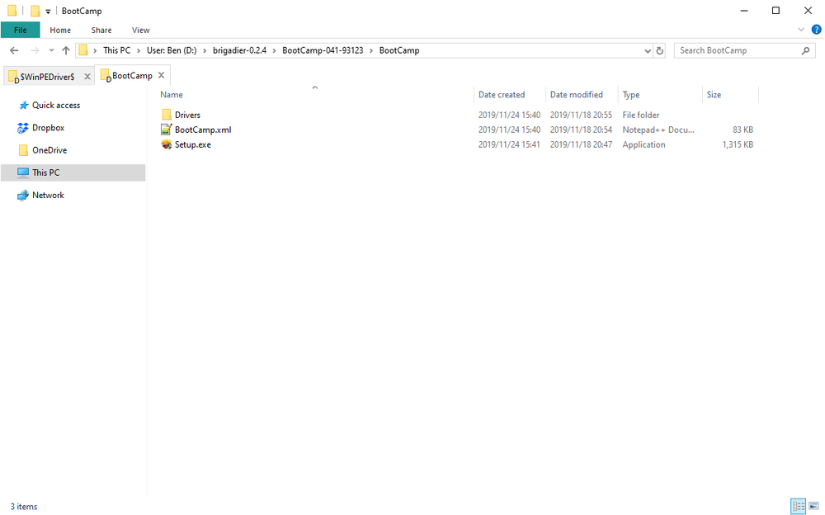Click the File folder type cell

tap(640, 115)
